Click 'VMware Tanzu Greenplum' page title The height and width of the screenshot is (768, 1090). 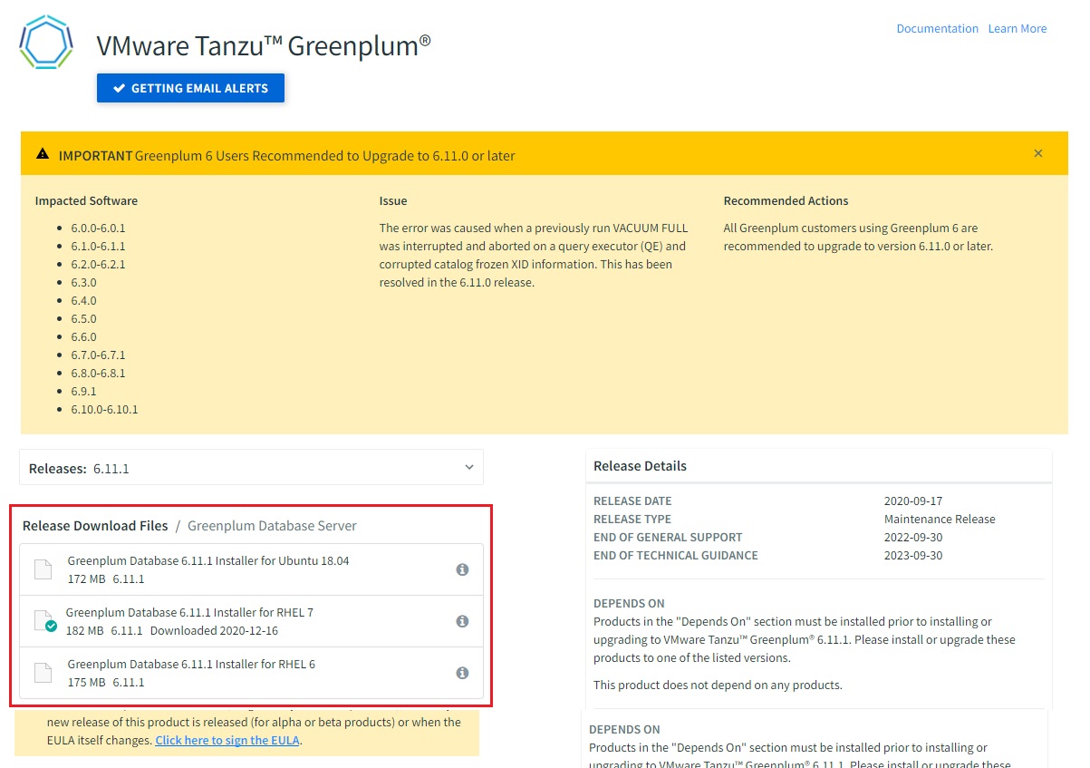(264, 45)
